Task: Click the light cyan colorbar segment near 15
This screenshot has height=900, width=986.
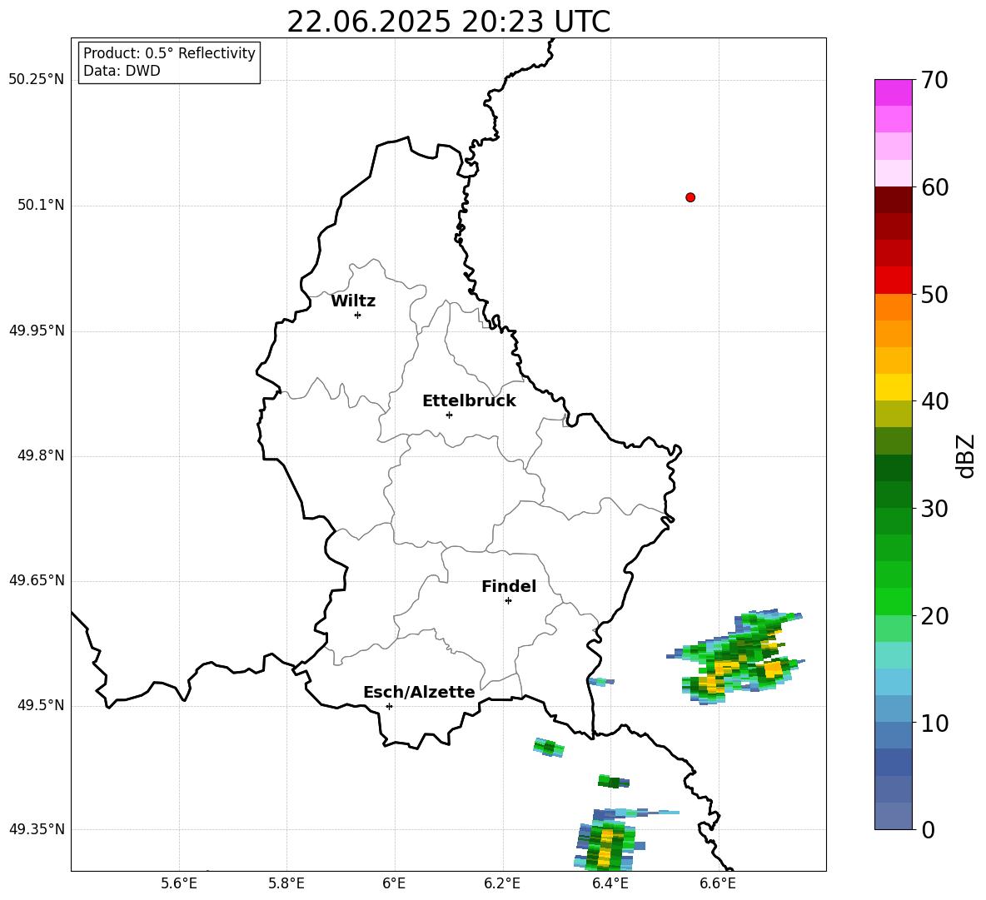Action: coord(894,655)
